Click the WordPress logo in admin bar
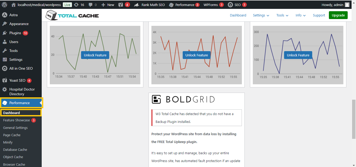 (4, 5)
